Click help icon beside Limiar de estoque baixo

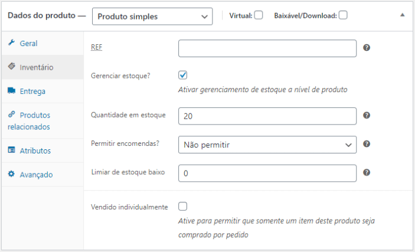coord(367,172)
